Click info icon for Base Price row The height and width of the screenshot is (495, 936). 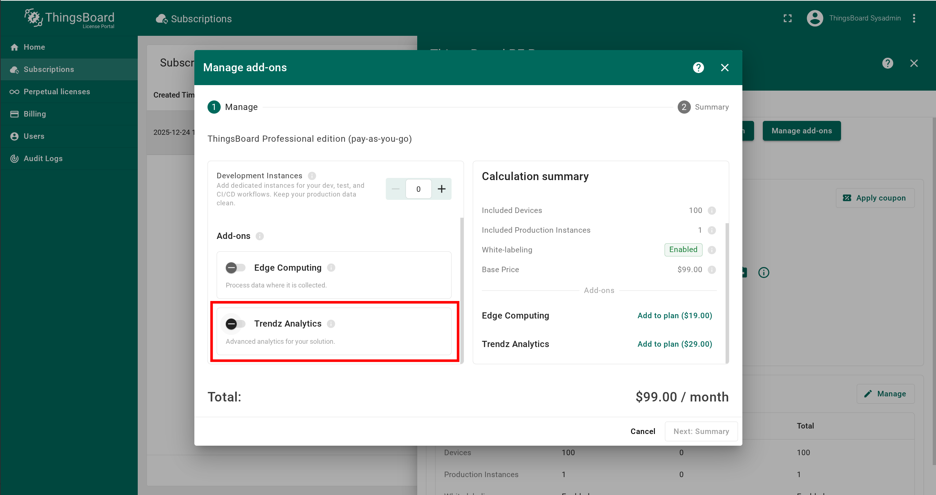pyautogui.click(x=711, y=270)
